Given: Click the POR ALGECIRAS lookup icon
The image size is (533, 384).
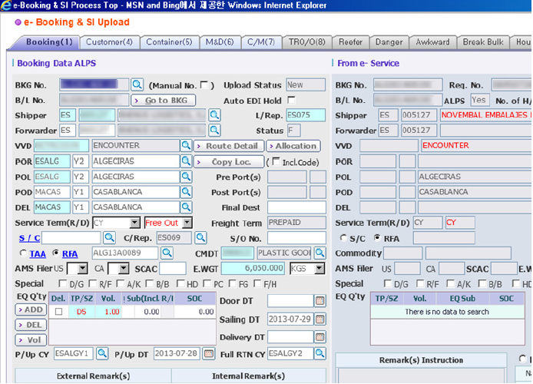Looking at the screenshot, I should (x=186, y=161).
